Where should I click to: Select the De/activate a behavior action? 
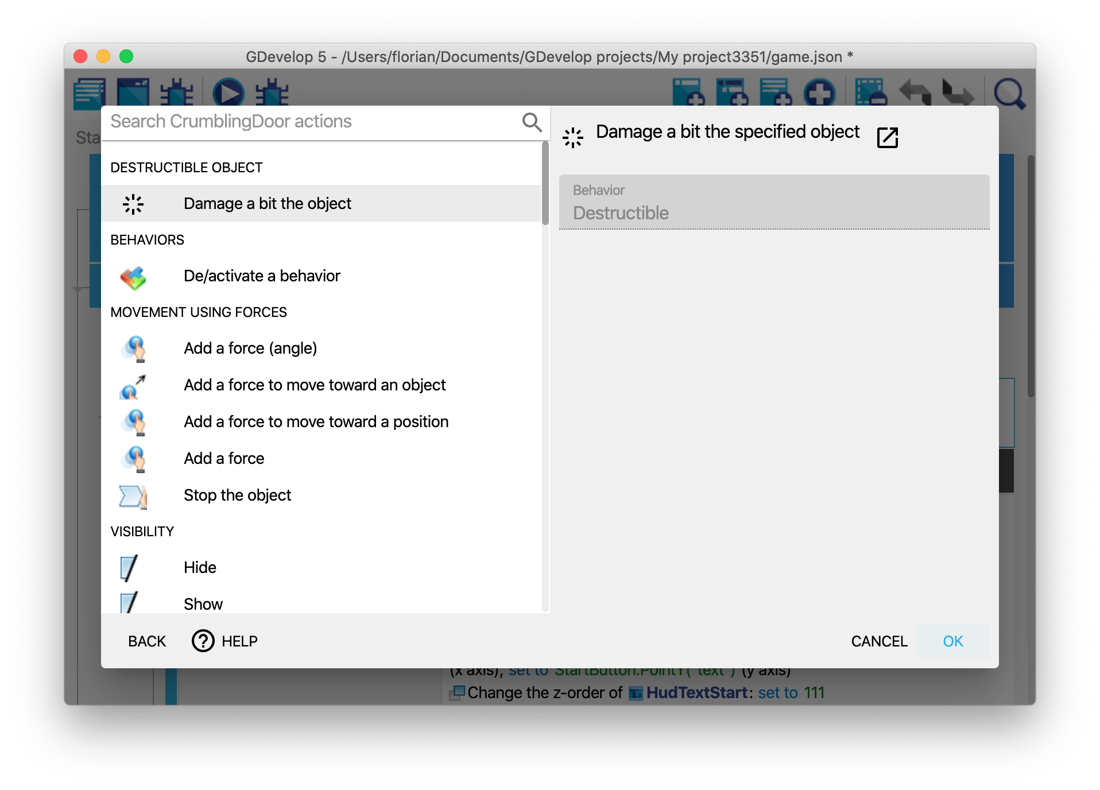coord(262,276)
